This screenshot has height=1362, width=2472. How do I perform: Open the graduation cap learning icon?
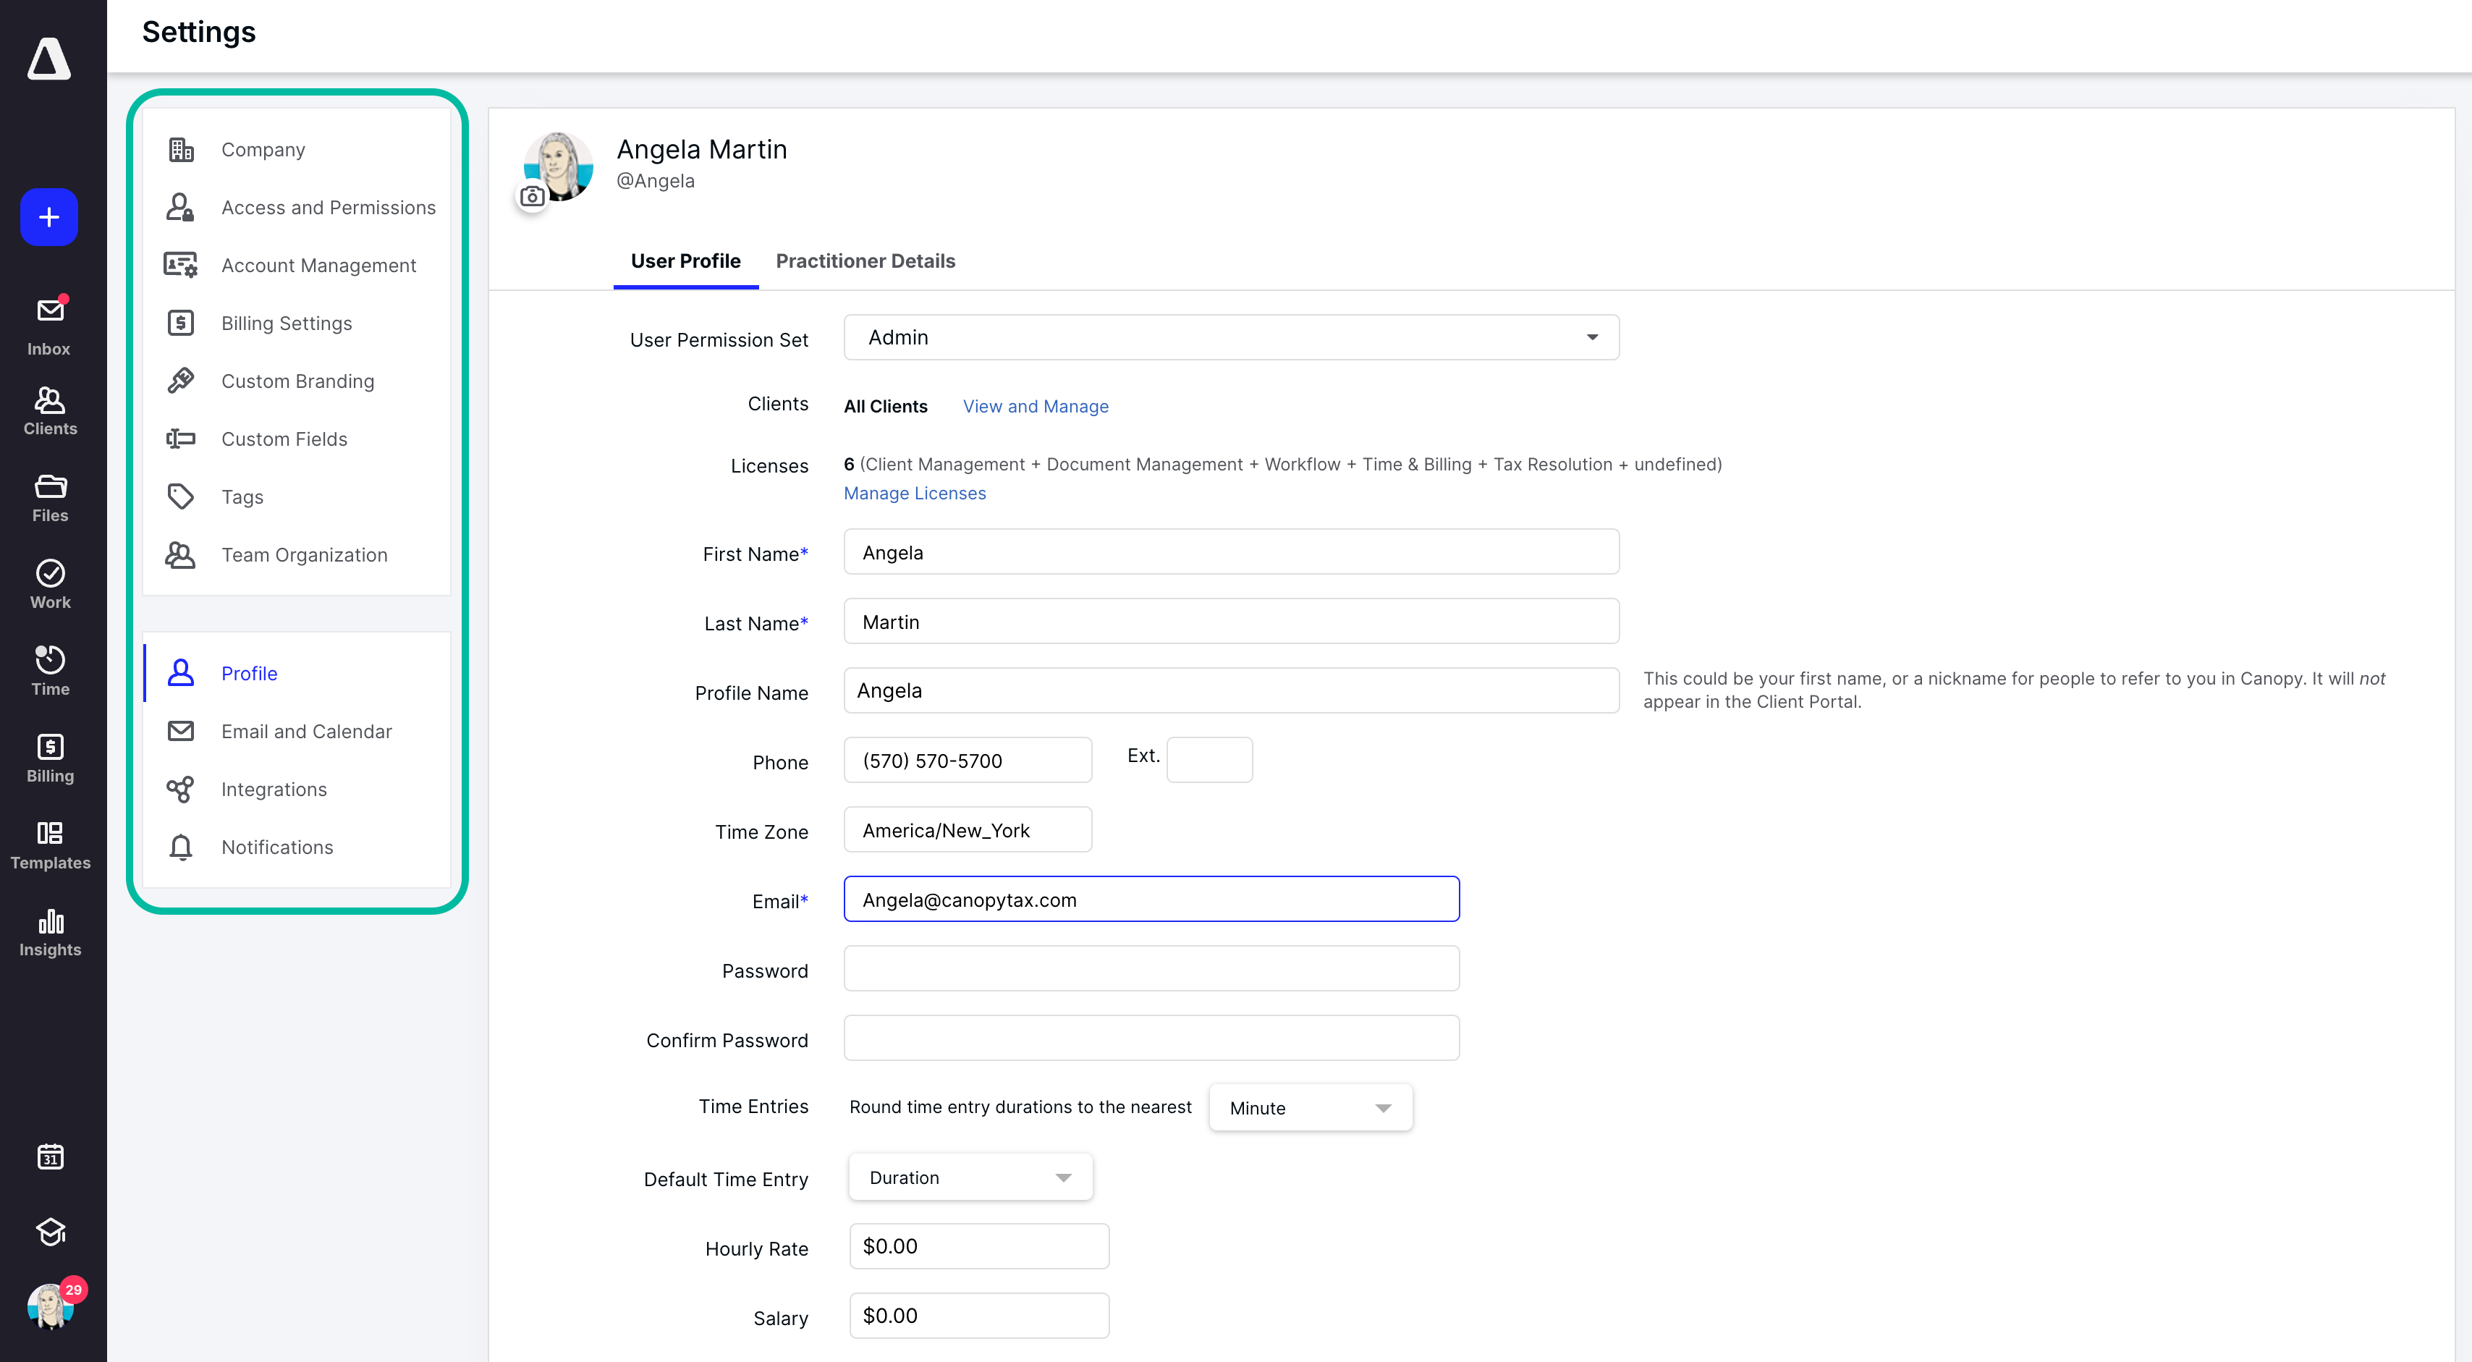click(x=50, y=1232)
